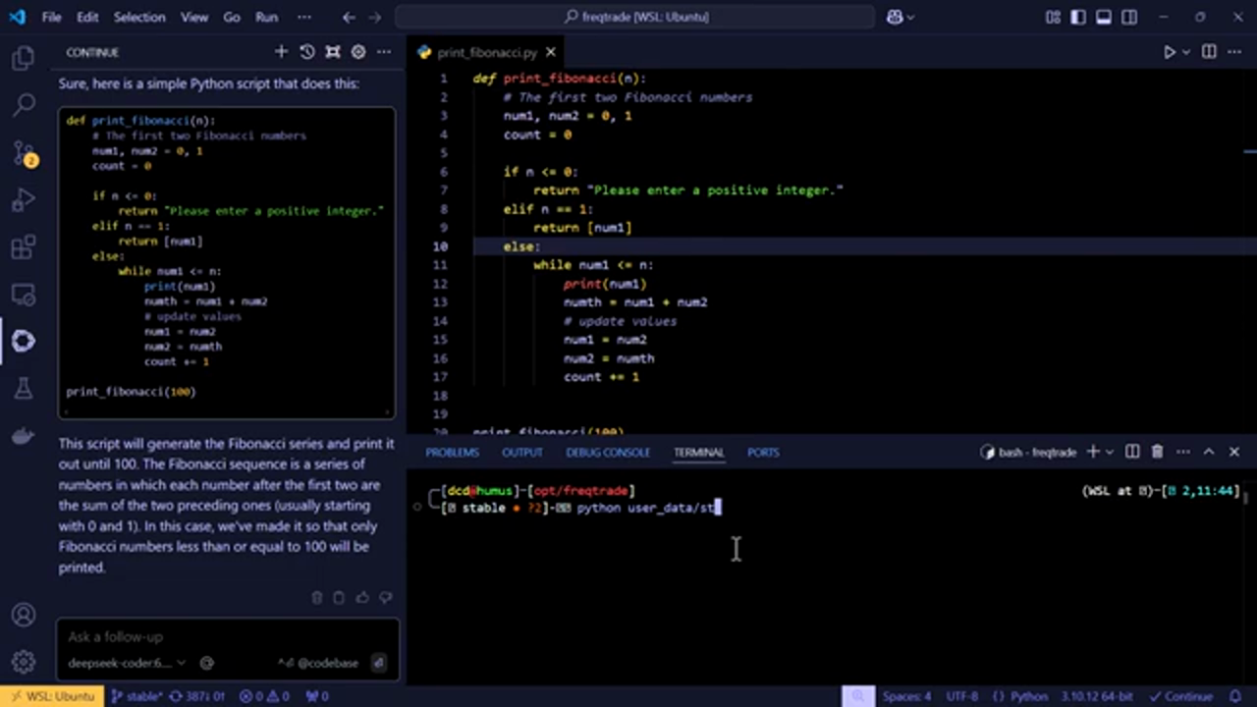The width and height of the screenshot is (1257, 707).
Task: Start a new Continue session with plus
Action: pyautogui.click(x=282, y=52)
